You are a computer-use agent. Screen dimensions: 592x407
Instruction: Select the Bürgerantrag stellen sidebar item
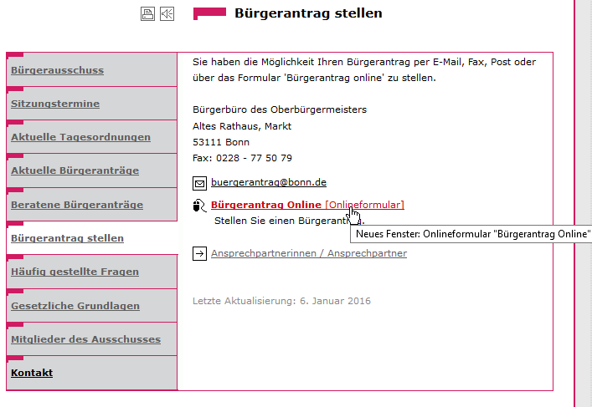(x=67, y=238)
